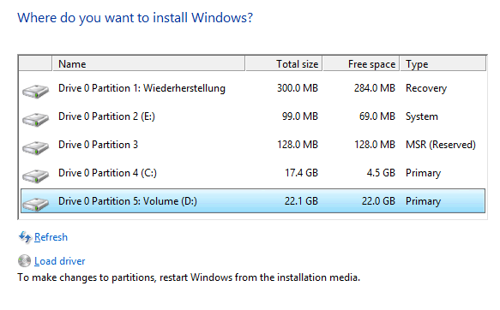The height and width of the screenshot is (310, 500).
Task: Click the drive icon beside Partition 3
Action: click(35, 147)
